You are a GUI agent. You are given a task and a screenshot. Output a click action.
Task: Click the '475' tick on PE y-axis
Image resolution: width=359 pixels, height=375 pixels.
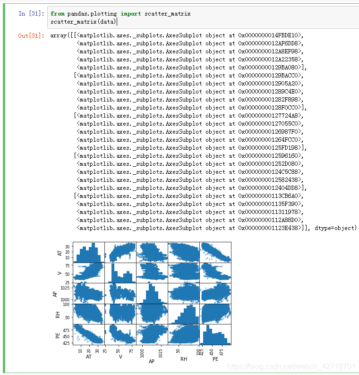click(x=66, y=330)
